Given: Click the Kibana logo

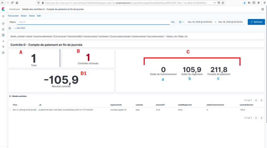Looking at the screenshot, I should [x=3, y=9].
